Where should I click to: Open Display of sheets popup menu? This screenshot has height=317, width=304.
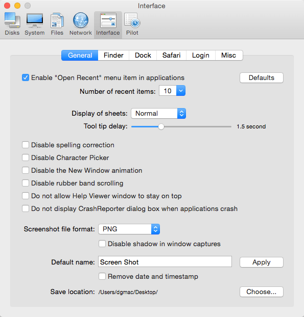(158, 114)
